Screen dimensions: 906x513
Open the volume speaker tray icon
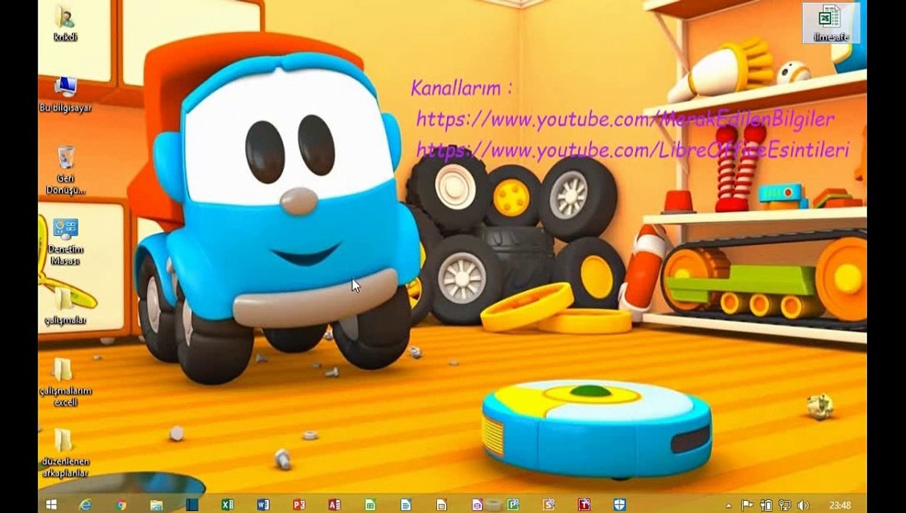point(802,504)
